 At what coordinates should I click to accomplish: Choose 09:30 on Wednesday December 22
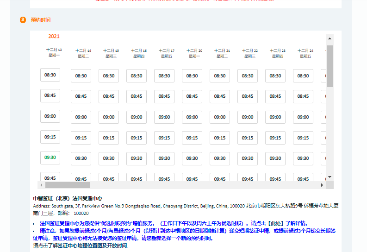tap(248, 158)
